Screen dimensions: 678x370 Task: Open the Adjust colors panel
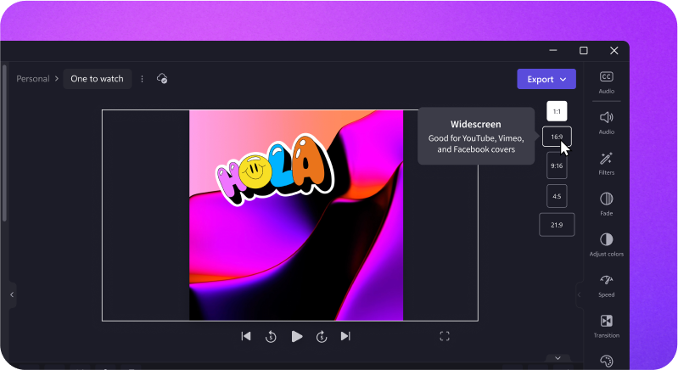[606, 240]
